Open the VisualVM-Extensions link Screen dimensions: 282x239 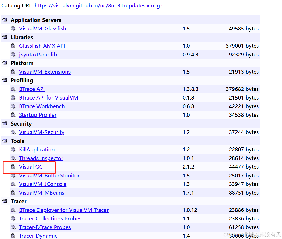[45, 72]
